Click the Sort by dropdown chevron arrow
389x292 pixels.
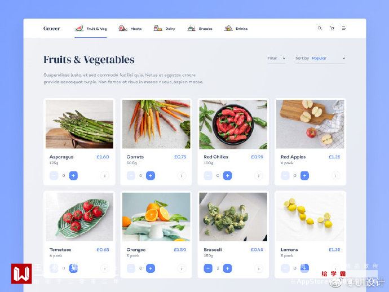coord(344,58)
